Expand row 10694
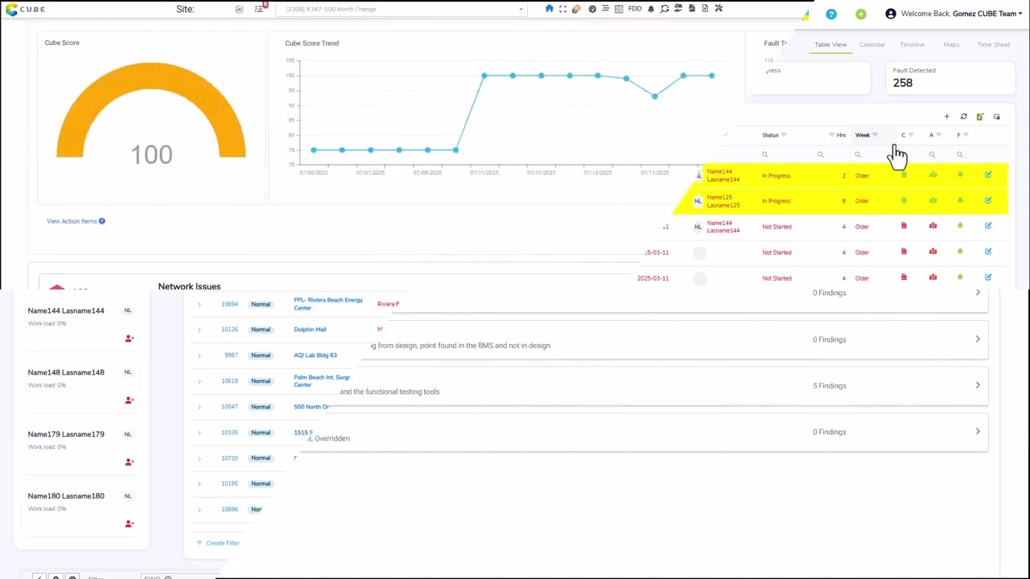 (x=200, y=304)
